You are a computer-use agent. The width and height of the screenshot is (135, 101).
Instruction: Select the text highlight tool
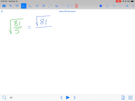(x=4, y=6)
